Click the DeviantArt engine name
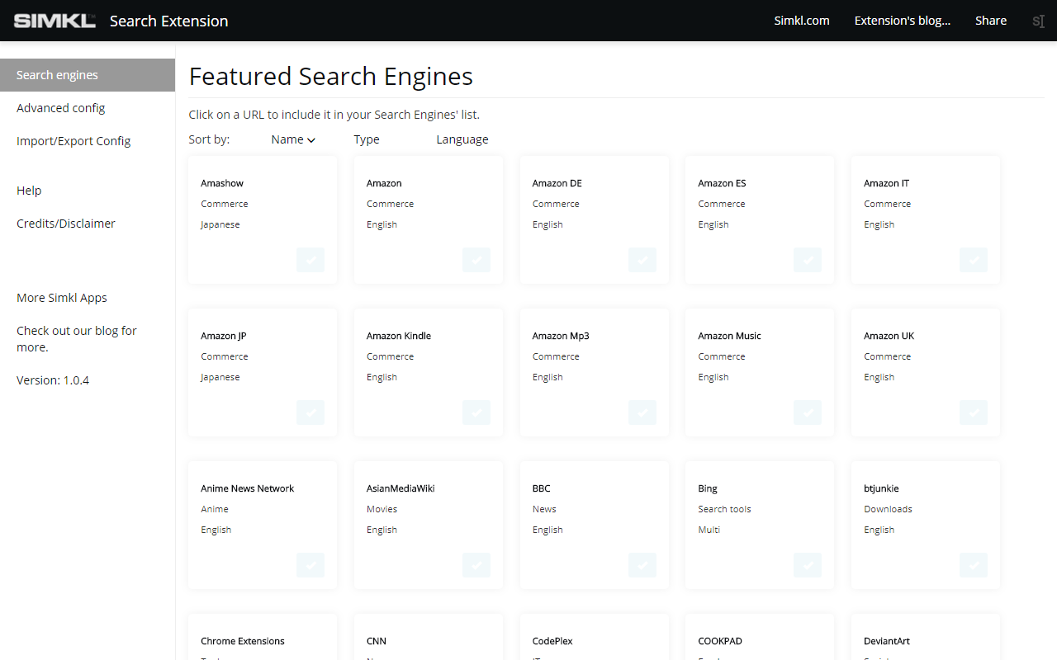The image size is (1057, 660). pos(887,641)
